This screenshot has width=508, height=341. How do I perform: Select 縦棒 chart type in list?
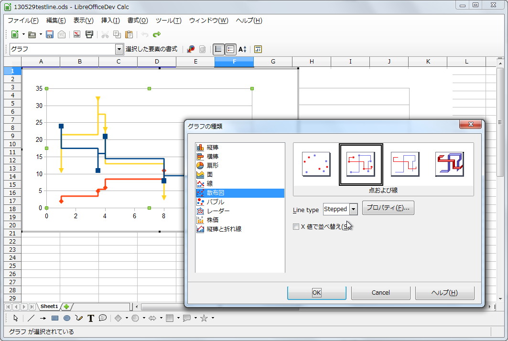tap(240, 148)
